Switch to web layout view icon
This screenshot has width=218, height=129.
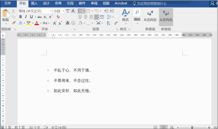point(172,127)
